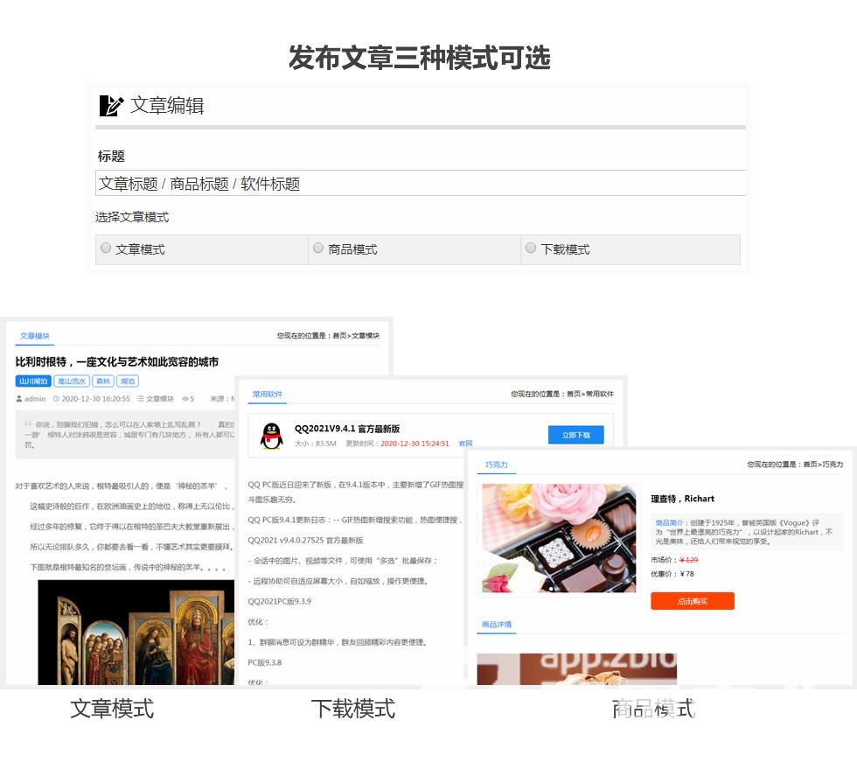Viewport: 857px width, 783px height.
Task: Click the 立即下载 button
Action: pyautogui.click(x=576, y=435)
